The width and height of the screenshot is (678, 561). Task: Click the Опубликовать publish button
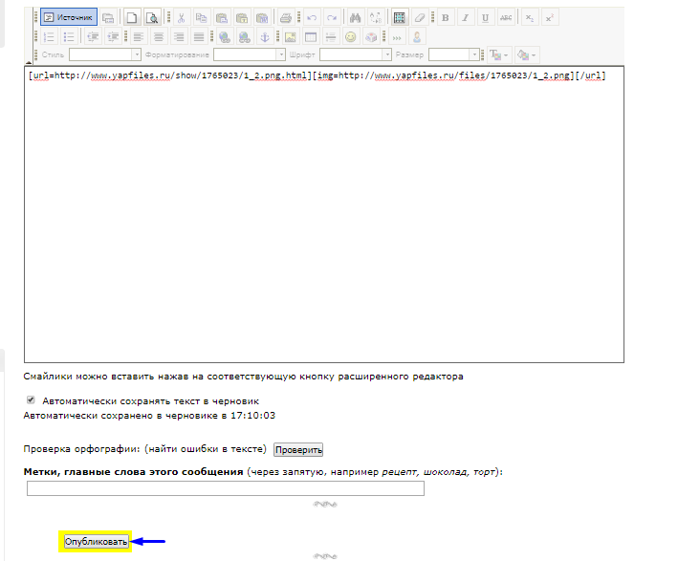96,542
